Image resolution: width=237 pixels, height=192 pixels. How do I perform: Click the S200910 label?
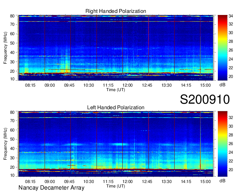click(x=205, y=99)
